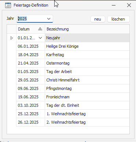Open the Jahr 2025 dropdown arrow

49,19
